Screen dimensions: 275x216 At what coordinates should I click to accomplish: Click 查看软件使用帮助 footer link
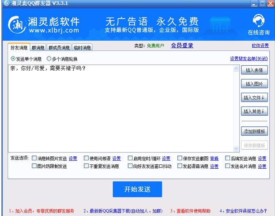click(190, 211)
